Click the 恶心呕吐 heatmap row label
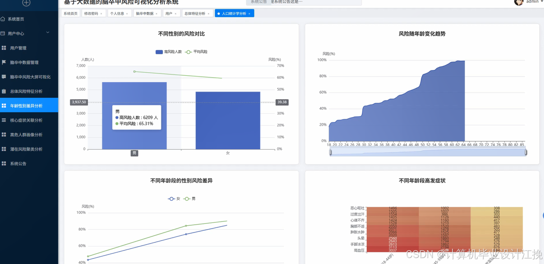This screenshot has width=544, height=264. pyautogui.click(x=357, y=208)
